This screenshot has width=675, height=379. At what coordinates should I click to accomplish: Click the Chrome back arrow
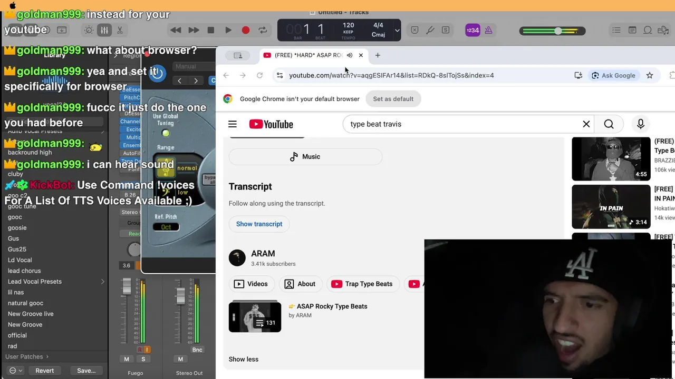tap(226, 75)
